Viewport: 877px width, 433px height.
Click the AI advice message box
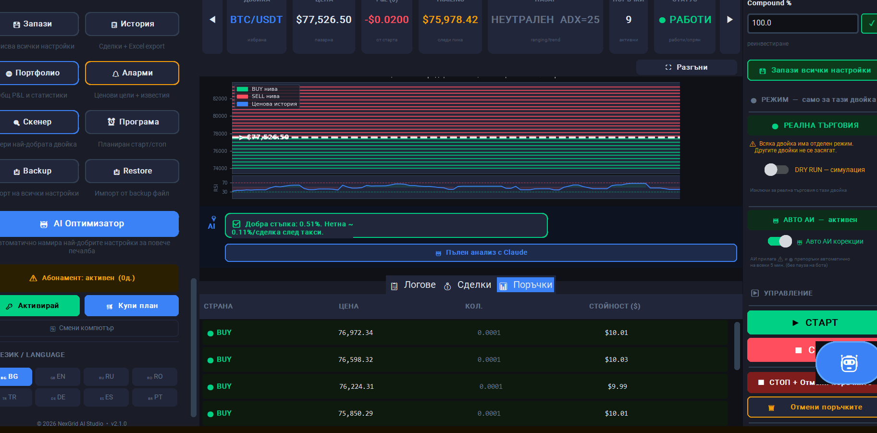[386, 226]
